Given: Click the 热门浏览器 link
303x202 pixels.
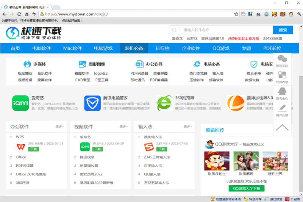Looking at the screenshot, I should (x=198, y=73).
